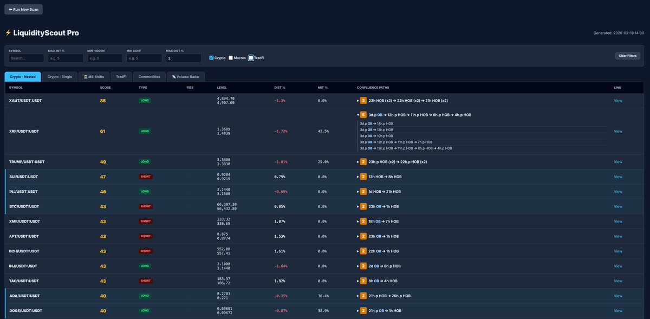Click the -1.72% distance value for XRP

click(x=280, y=131)
